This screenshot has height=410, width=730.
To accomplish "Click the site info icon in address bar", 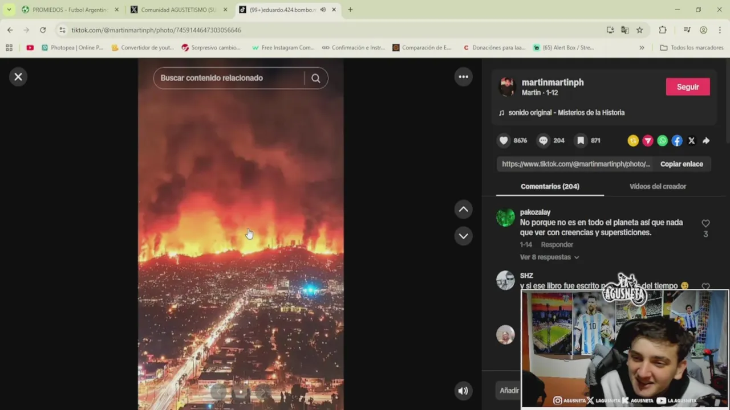I will [62, 30].
